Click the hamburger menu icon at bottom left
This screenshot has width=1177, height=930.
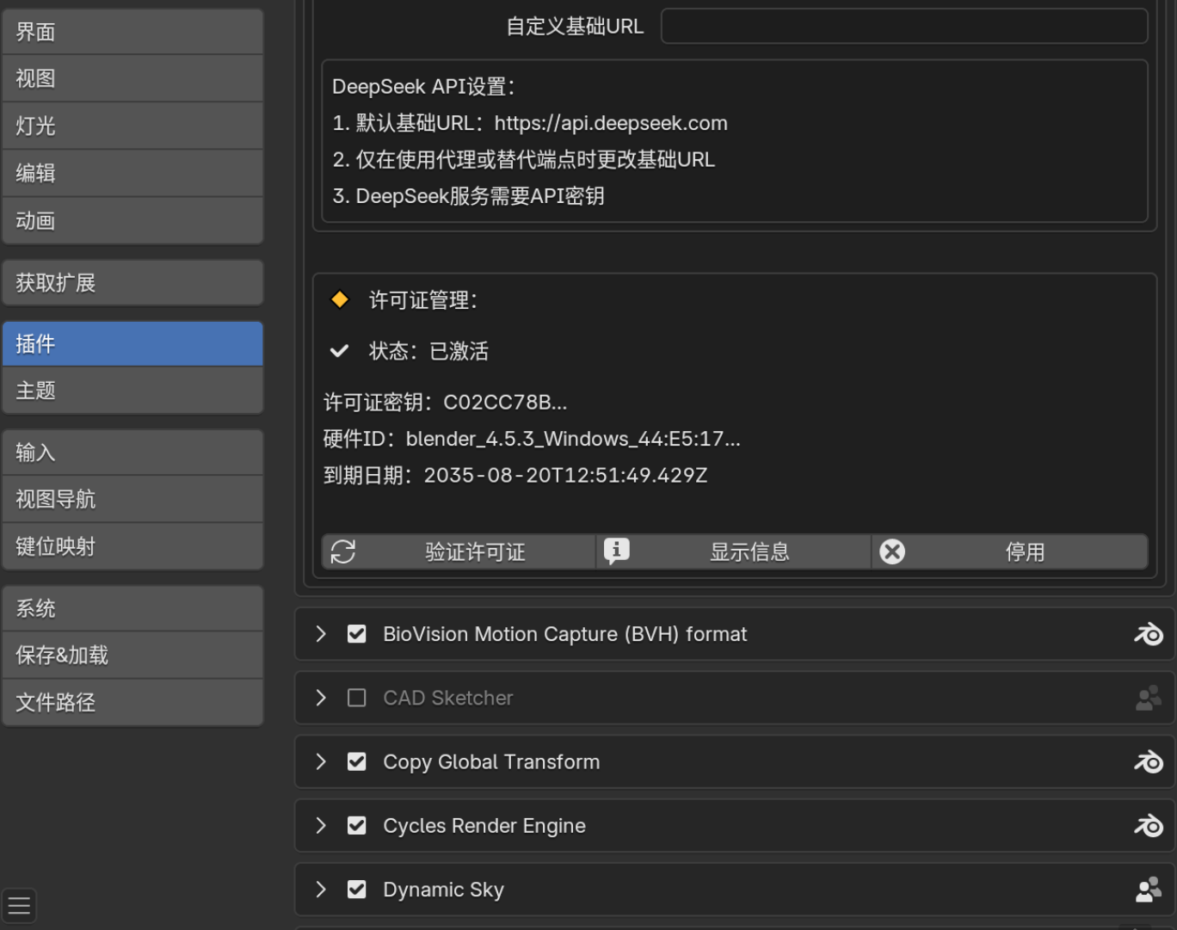click(19, 905)
